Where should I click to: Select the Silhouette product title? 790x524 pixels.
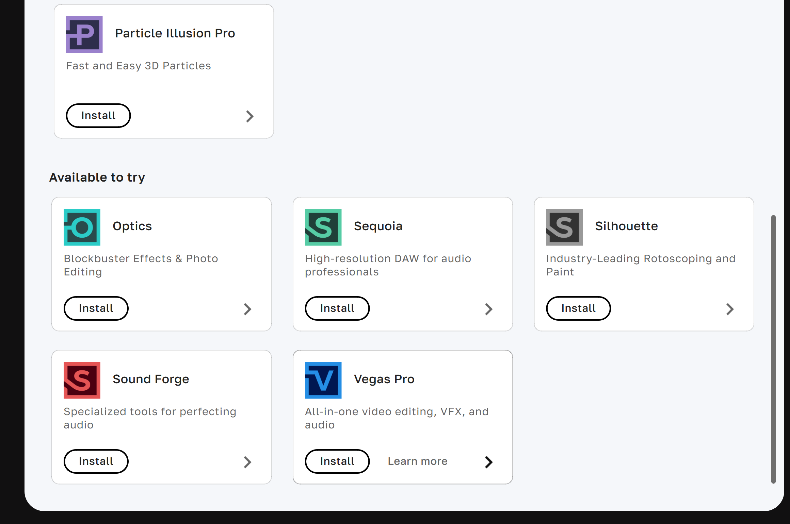tap(626, 226)
